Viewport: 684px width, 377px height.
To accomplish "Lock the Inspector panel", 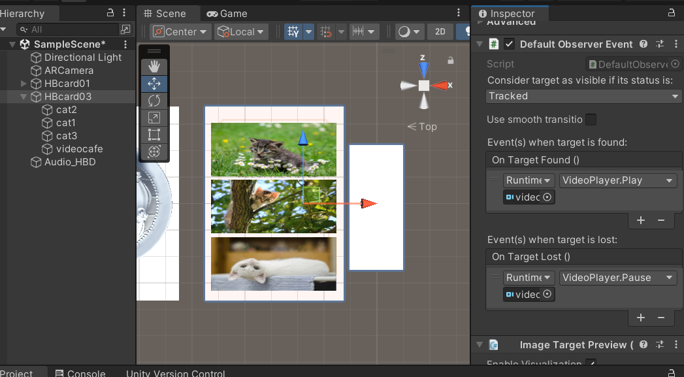I will pos(672,12).
